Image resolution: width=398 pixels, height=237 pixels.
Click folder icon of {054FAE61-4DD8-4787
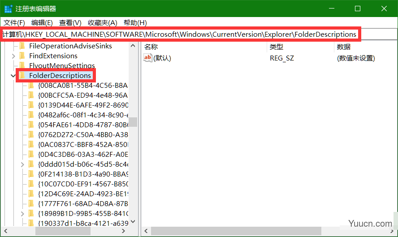click(x=31, y=125)
